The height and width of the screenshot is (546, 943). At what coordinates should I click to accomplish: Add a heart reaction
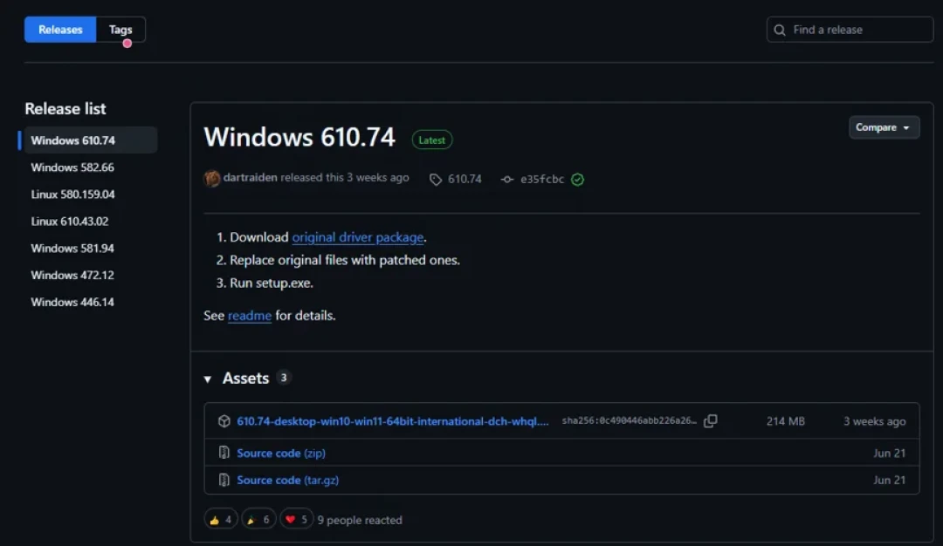[x=297, y=520]
